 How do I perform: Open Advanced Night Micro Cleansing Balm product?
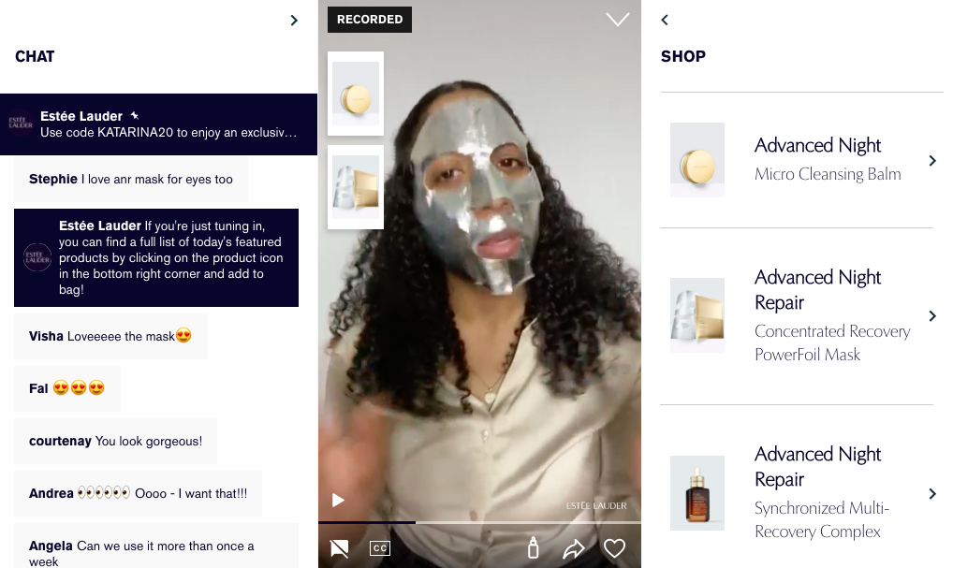pos(828,159)
